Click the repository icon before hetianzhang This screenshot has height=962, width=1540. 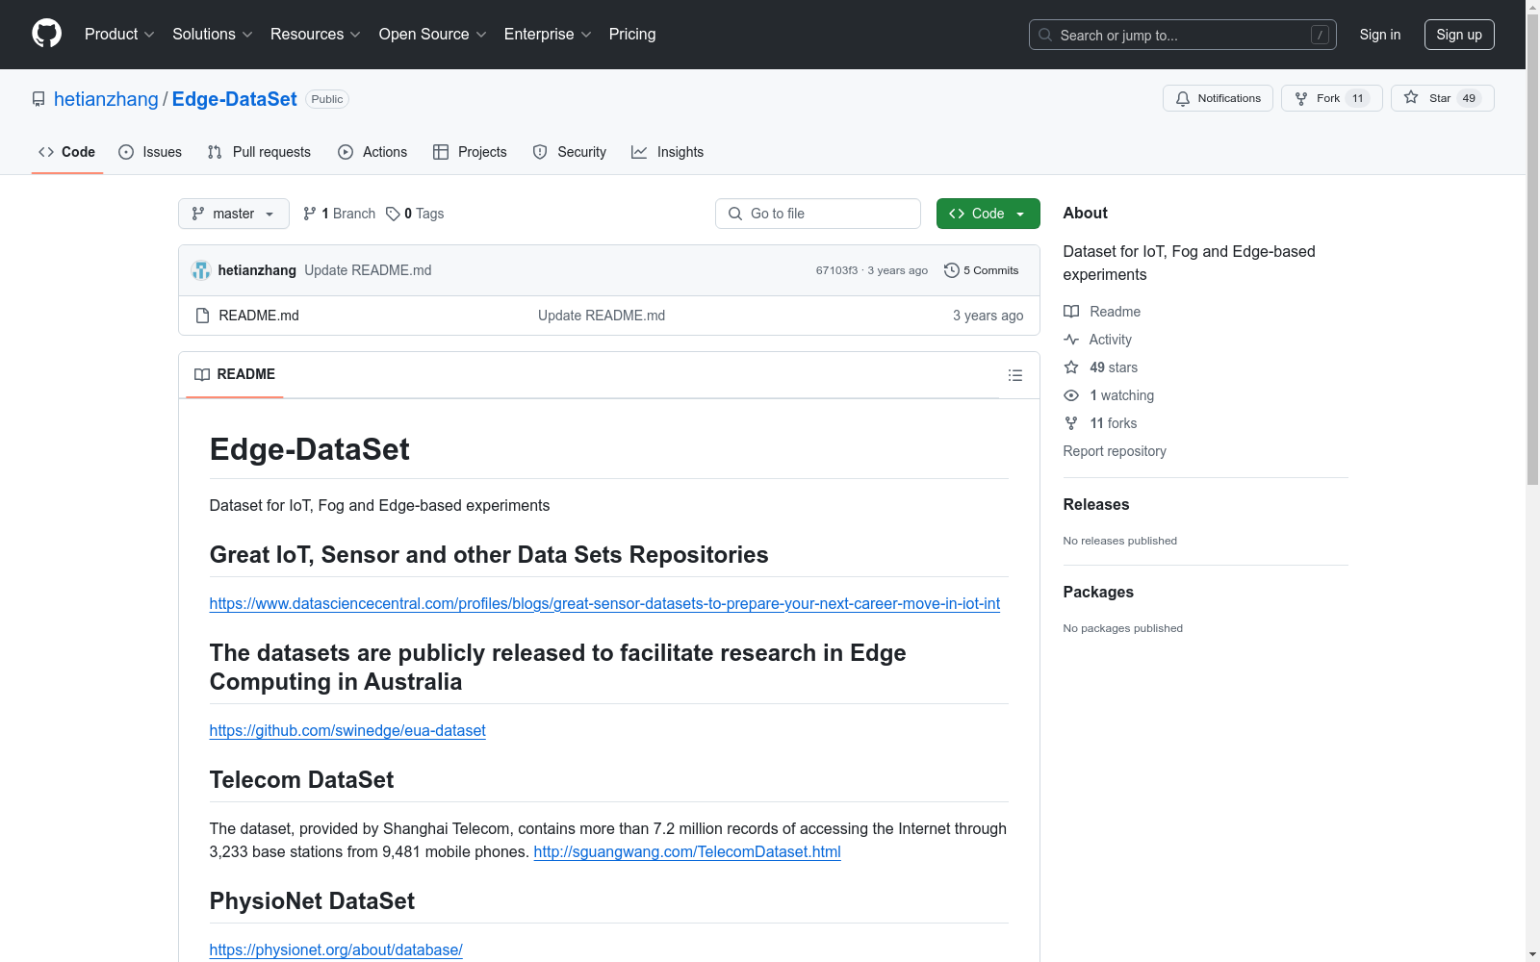pos(38,99)
